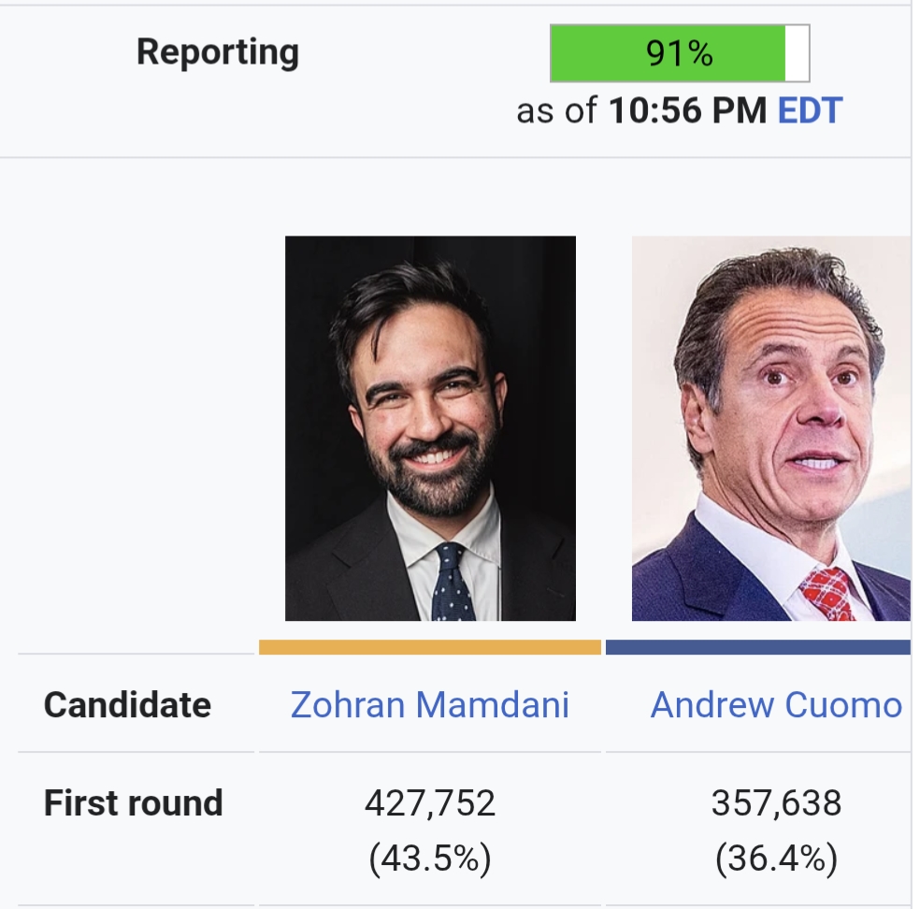Image resolution: width=920 pixels, height=909 pixels.
Task: Click the 427,752 vote count
Action: click(x=429, y=803)
